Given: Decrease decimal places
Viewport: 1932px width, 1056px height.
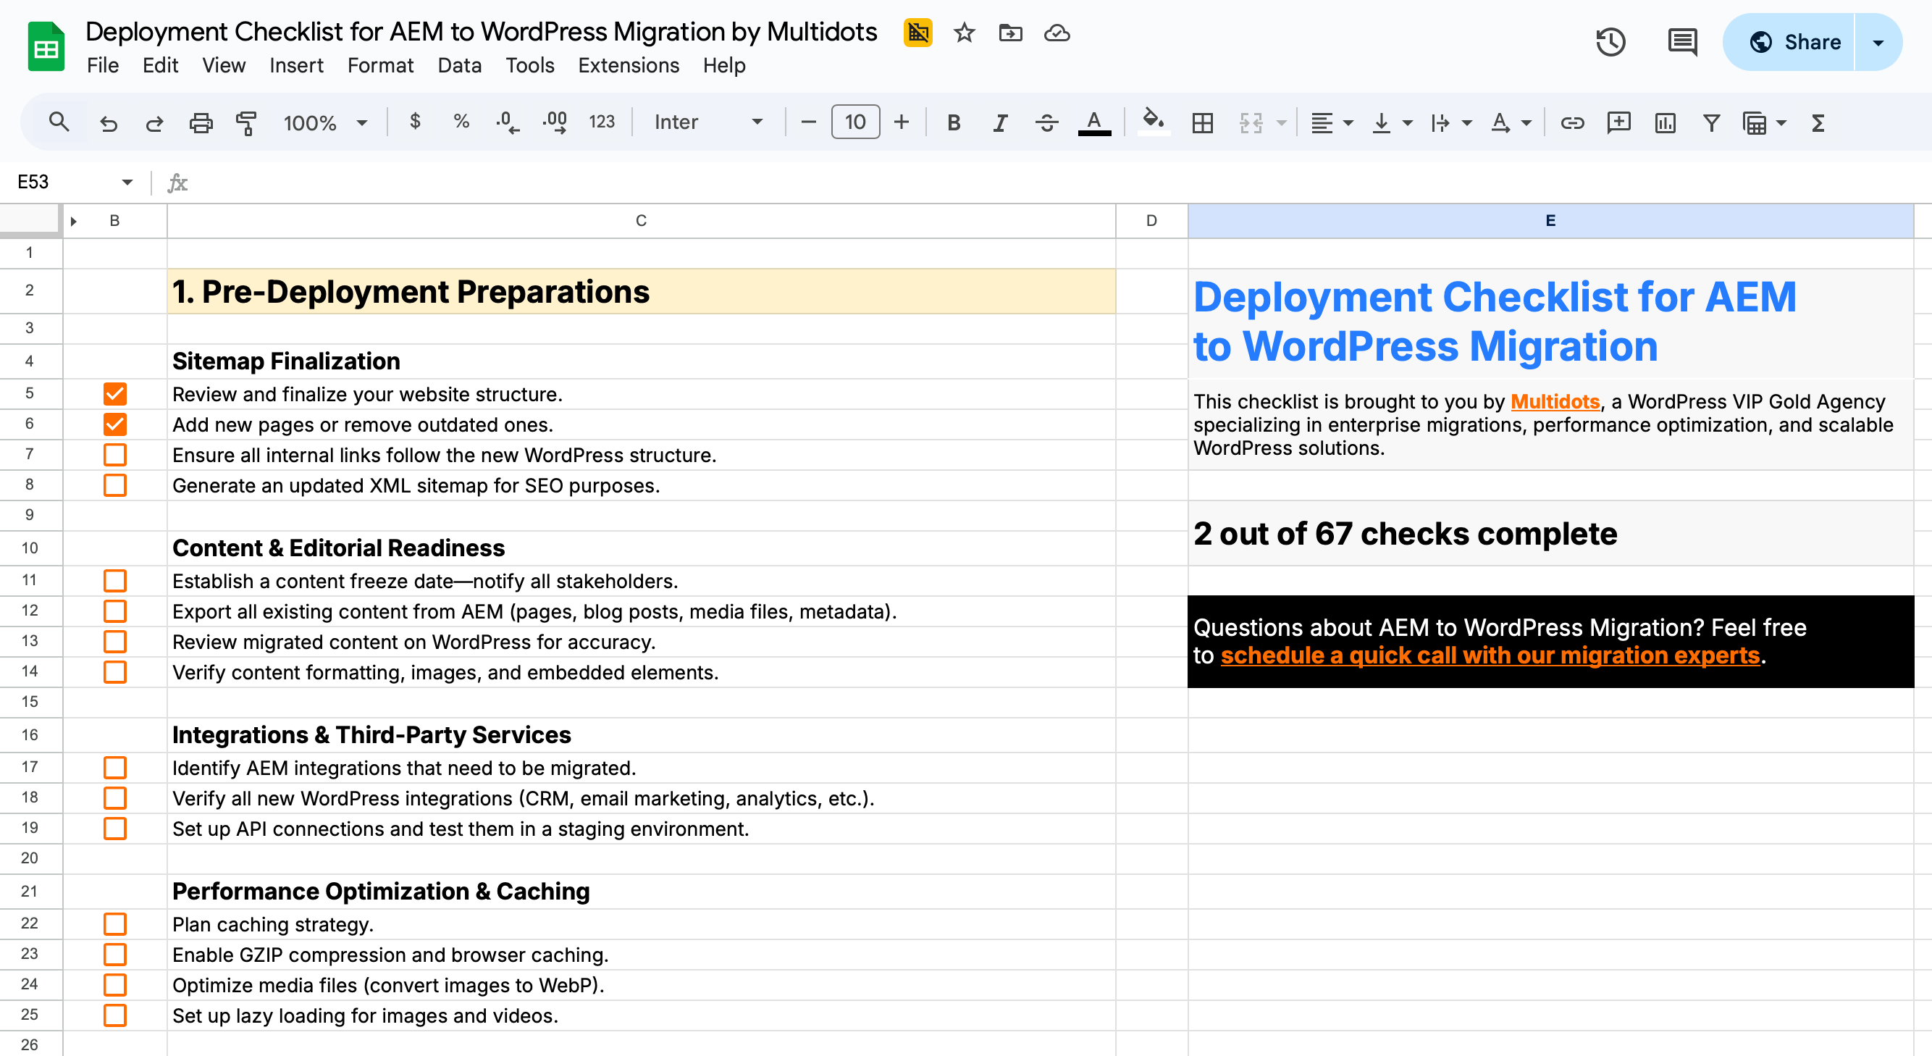Looking at the screenshot, I should (508, 122).
